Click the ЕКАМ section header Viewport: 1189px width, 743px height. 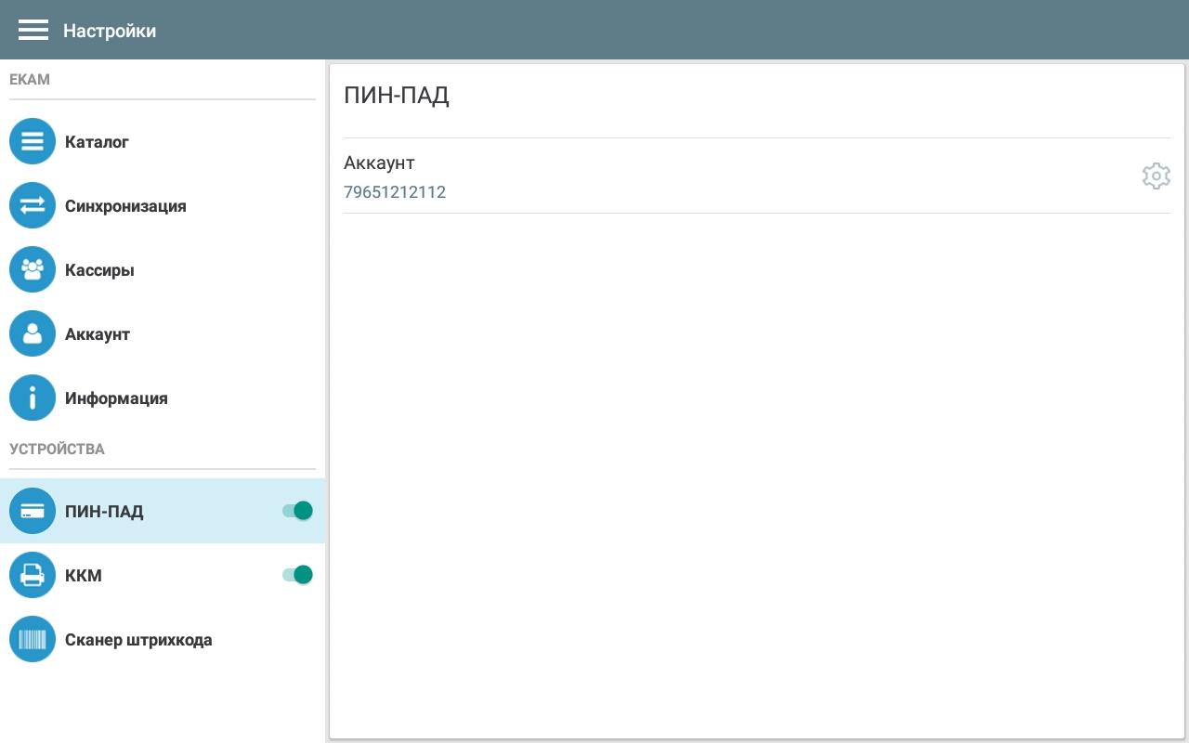point(30,80)
